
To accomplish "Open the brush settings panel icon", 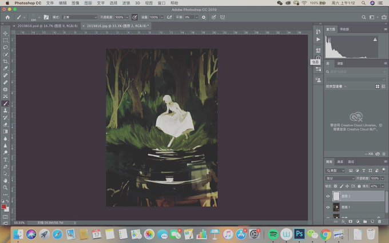I will pos(46,17).
